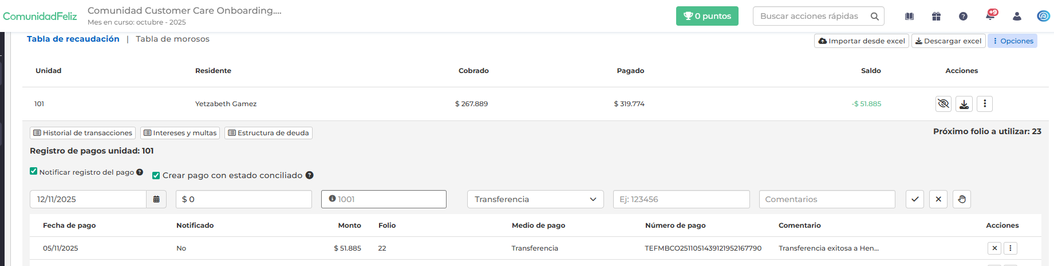Switch to Tabla de morosos tab
This screenshot has height=266, width=1054.
click(172, 39)
